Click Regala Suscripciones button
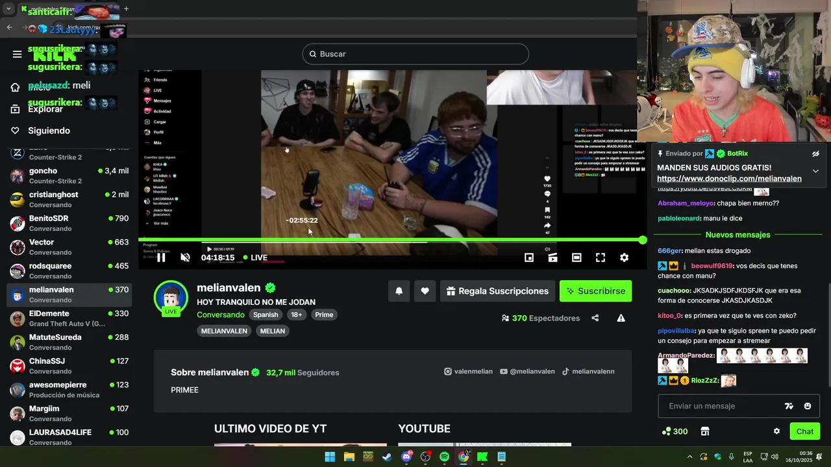This screenshot has width=831, height=467. tap(497, 291)
